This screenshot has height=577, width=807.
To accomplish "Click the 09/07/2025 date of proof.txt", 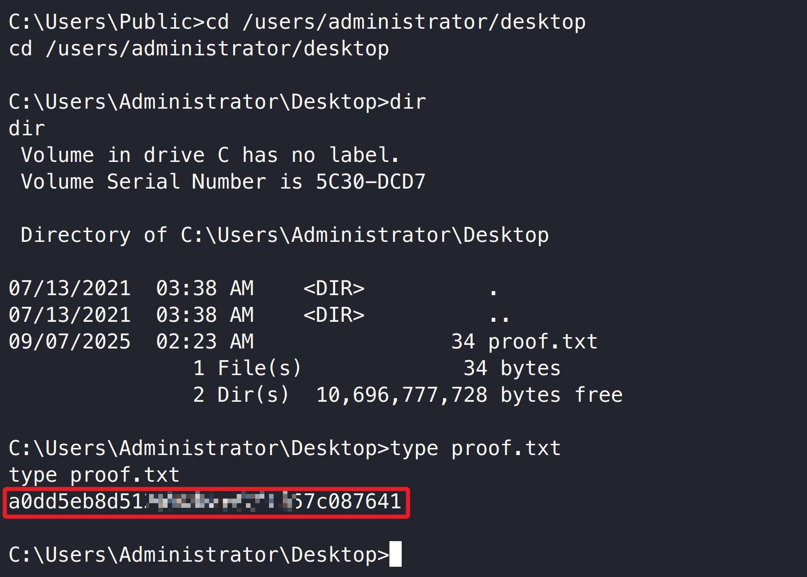I will pyautogui.click(x=70, y=342).
